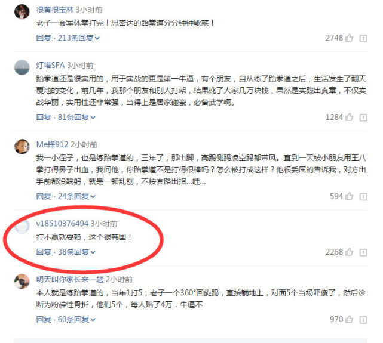The image size is (383, 343).
Task: Report 灯塔SFA's comment
Action: point(363,118)
